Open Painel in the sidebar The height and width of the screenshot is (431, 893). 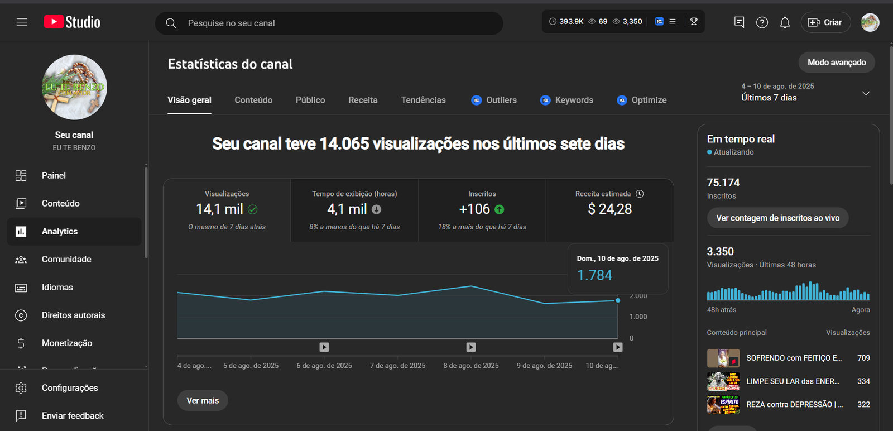tap(74, 175)
